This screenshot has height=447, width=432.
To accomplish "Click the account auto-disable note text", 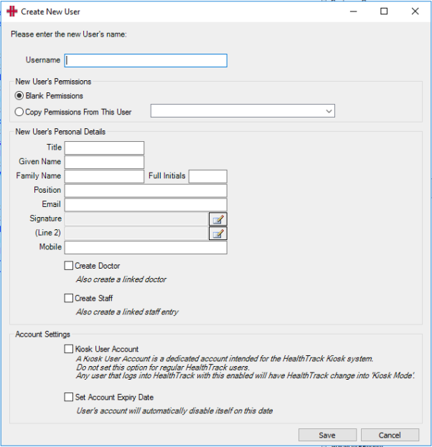I will (x=174, y=410).
